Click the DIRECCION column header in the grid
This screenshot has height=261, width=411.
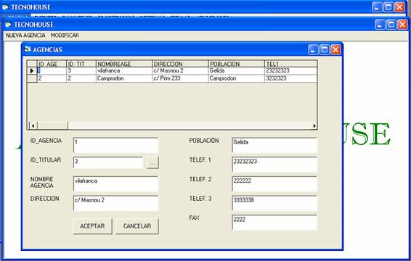[180, 64]
